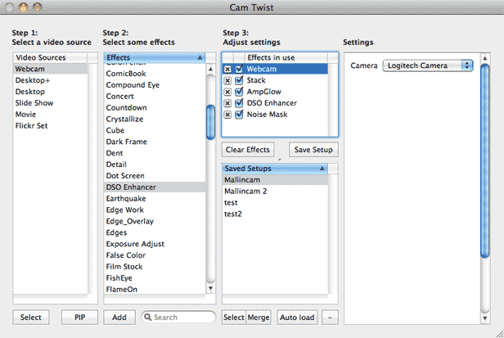Screen dimensions: 504x338
Task: Toggle the Noise Mask checkbox
Action: [x=239, y=115]
